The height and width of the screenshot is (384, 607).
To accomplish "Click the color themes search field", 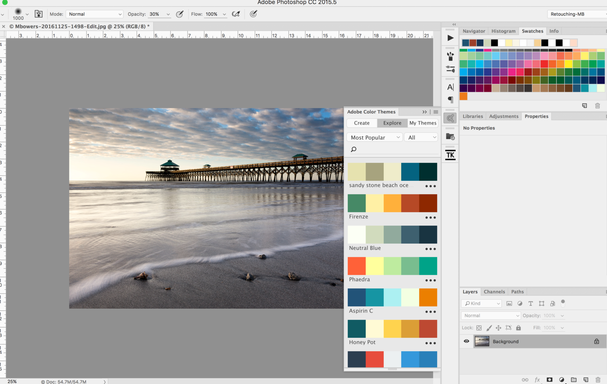I will click(393, 149).
